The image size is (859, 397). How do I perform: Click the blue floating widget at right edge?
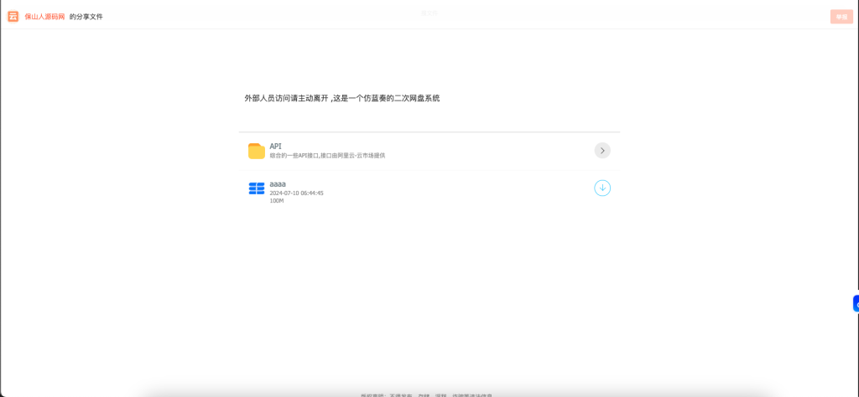click(x=856, y=303)
